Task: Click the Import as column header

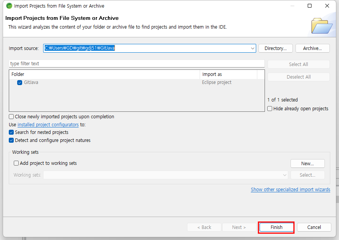Action: point(229,74)
